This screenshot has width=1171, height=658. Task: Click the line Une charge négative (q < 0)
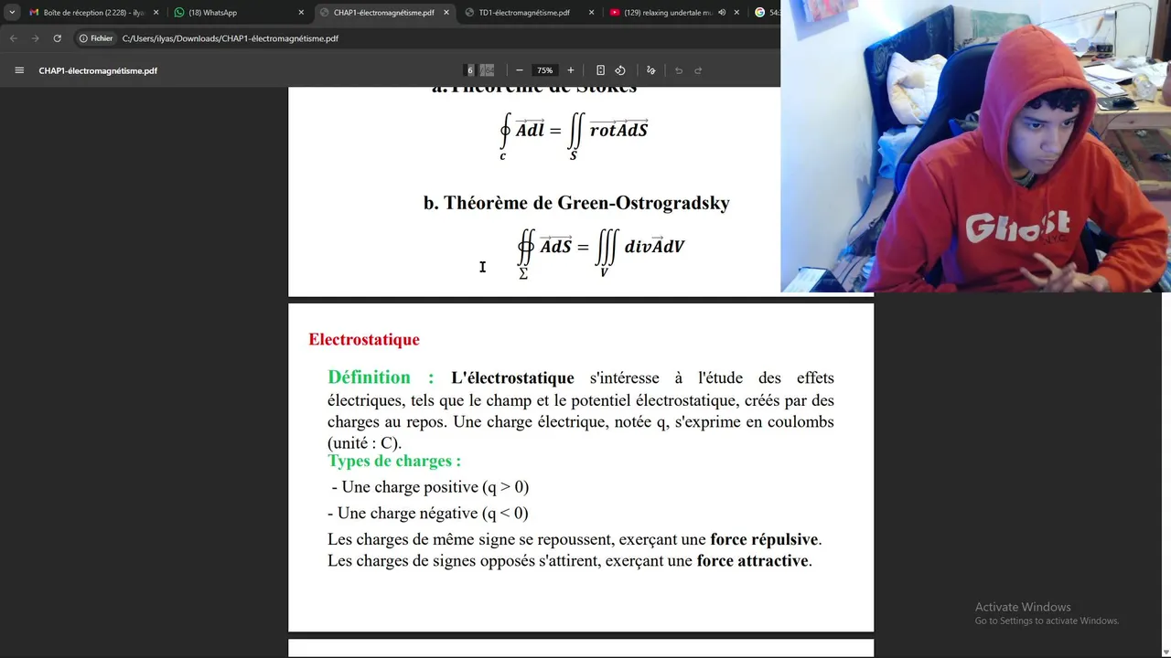click(428, 513)
